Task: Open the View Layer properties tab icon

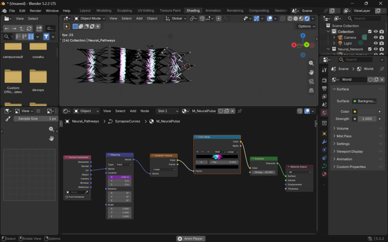Action: coord(324,97)
